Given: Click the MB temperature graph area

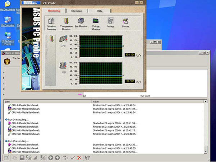Looking at the screenshot, I should point(101,73).
